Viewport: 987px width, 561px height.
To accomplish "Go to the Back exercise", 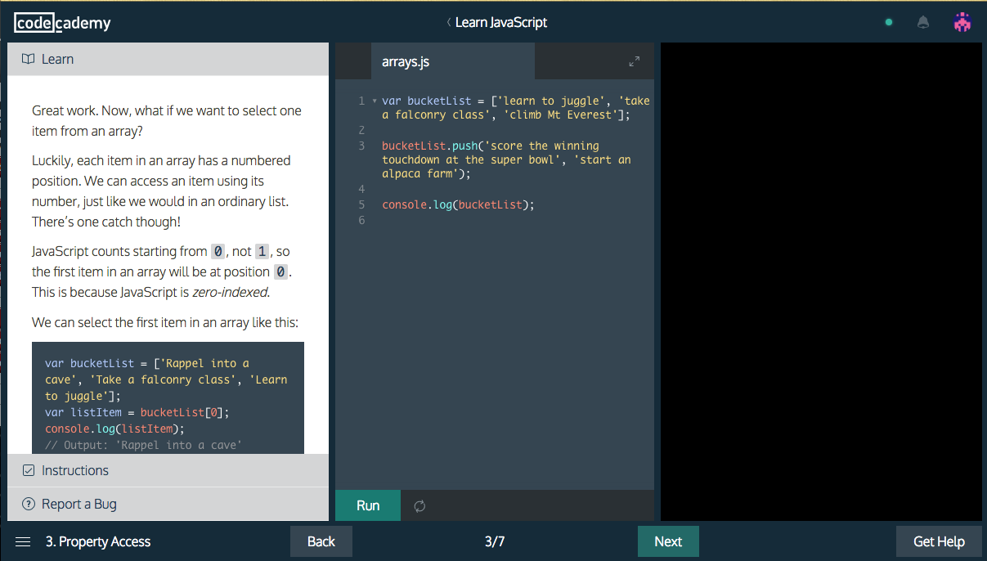I will point(321,541).
